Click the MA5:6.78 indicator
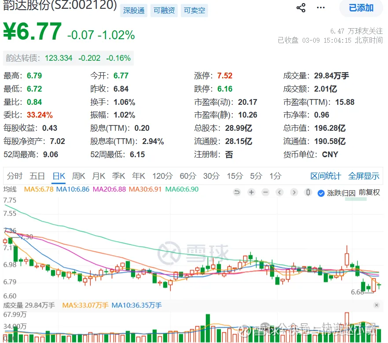 [x=39, y=189]
